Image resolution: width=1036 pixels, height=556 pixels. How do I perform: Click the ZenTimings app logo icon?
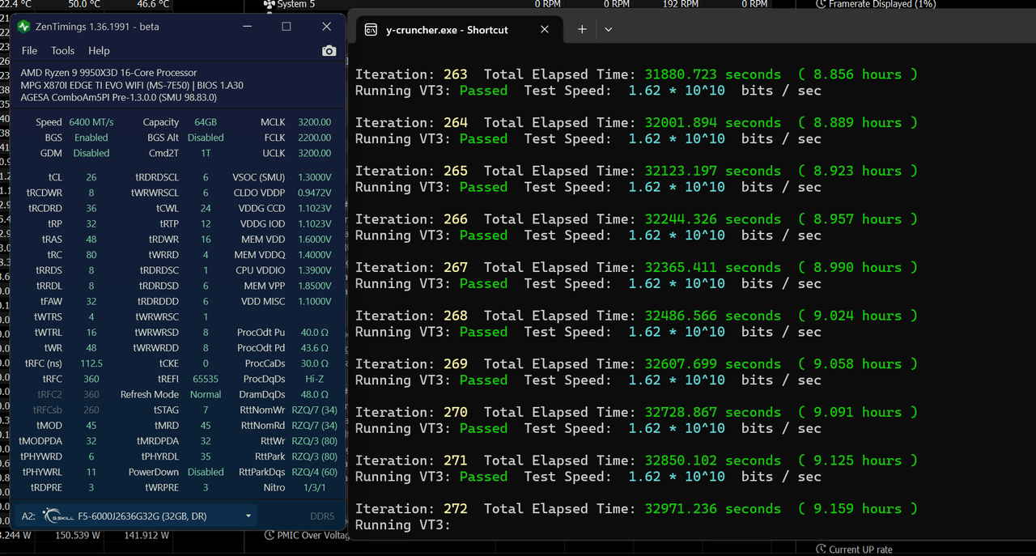tap(23, 27)
